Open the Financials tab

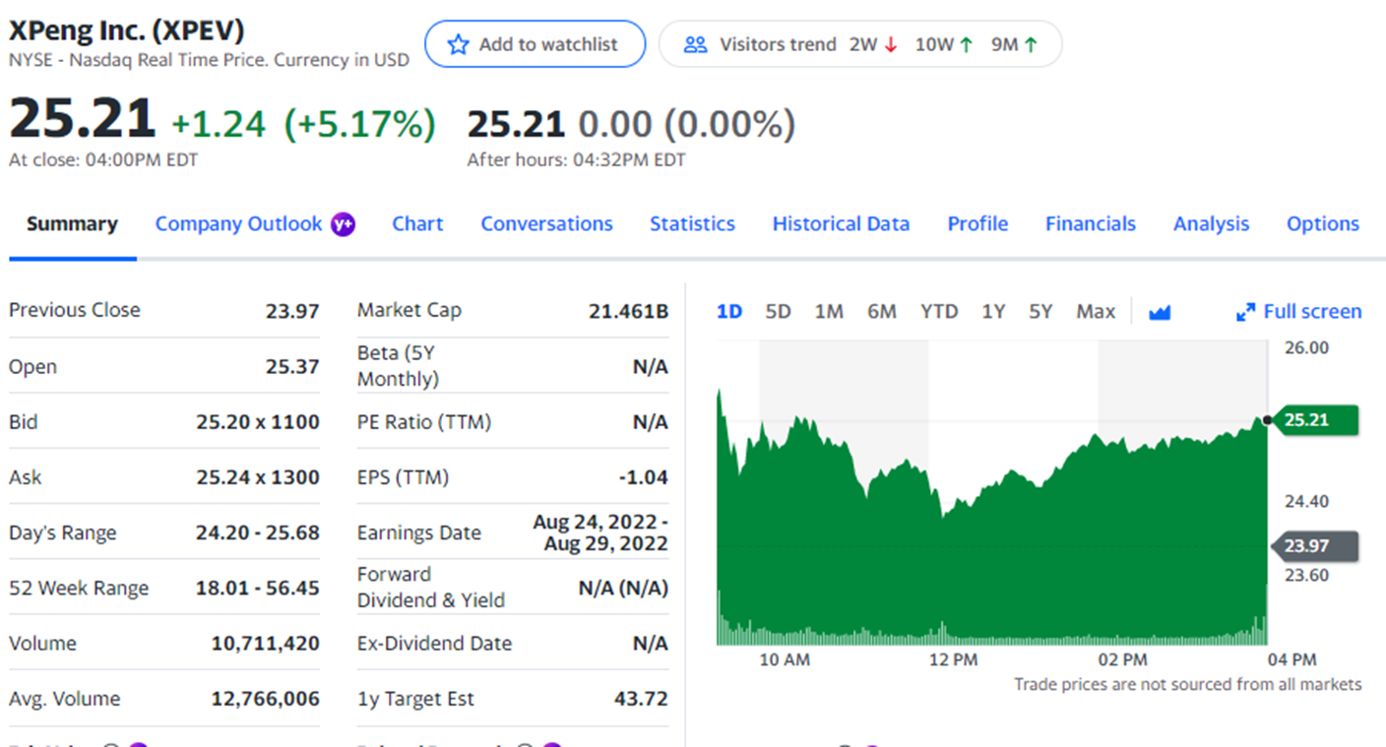(1091, 224)
